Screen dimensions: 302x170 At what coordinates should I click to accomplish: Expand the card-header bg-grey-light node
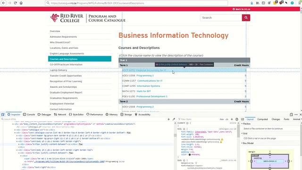click(17, 138)
